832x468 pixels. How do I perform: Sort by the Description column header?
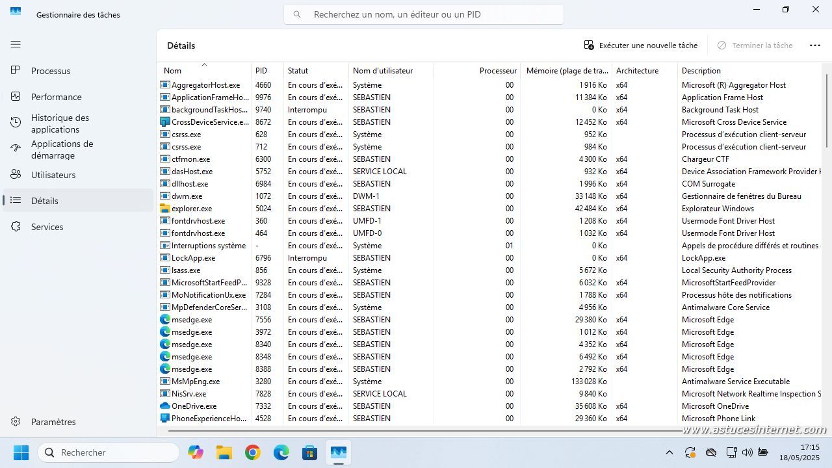(x=751, y=70)
